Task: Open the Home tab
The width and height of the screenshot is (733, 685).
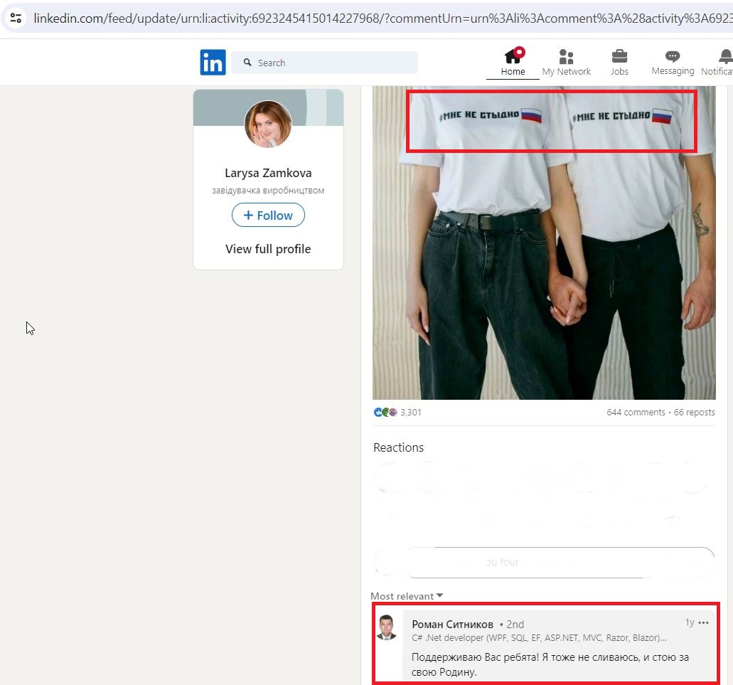Action: coord(513,62)
